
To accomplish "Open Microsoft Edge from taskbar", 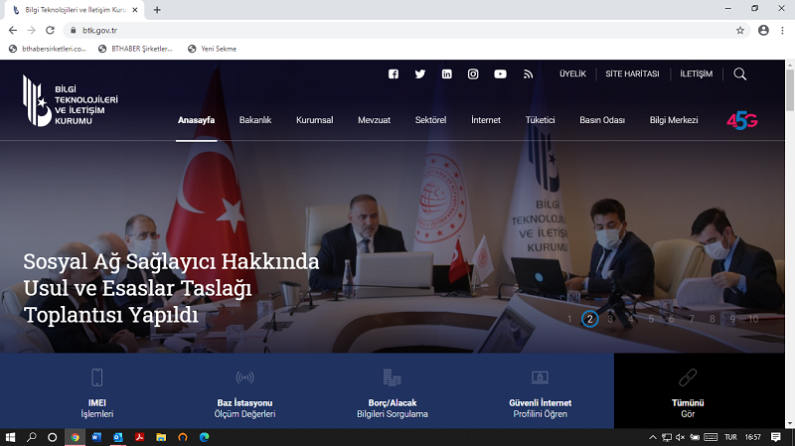I will coord(205,437).
